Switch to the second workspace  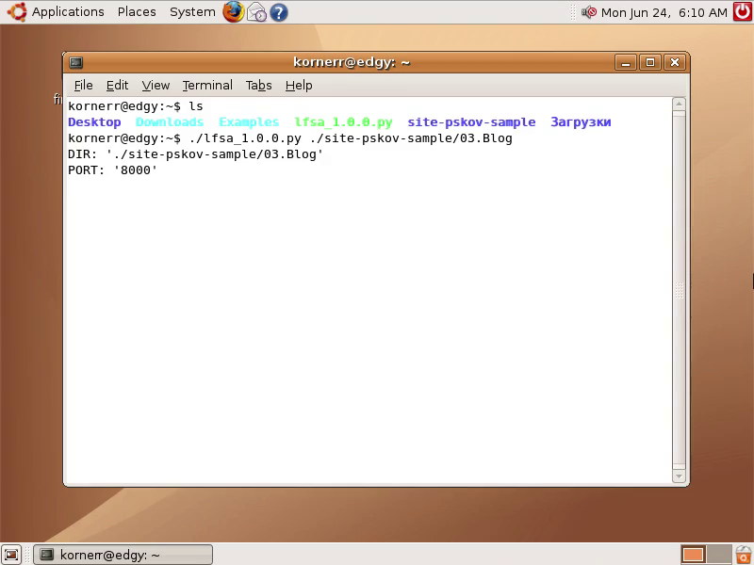pyautogui.click(x=719, y=555)
